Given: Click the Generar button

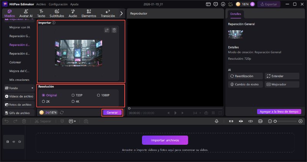Looking at the screenshot, I should tap(112, 113).
